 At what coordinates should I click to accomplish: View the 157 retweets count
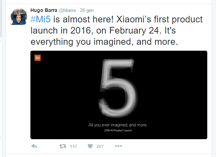(73, 146)
